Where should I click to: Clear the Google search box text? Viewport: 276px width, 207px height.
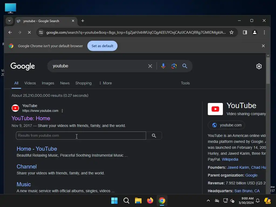tap(150, 66)
